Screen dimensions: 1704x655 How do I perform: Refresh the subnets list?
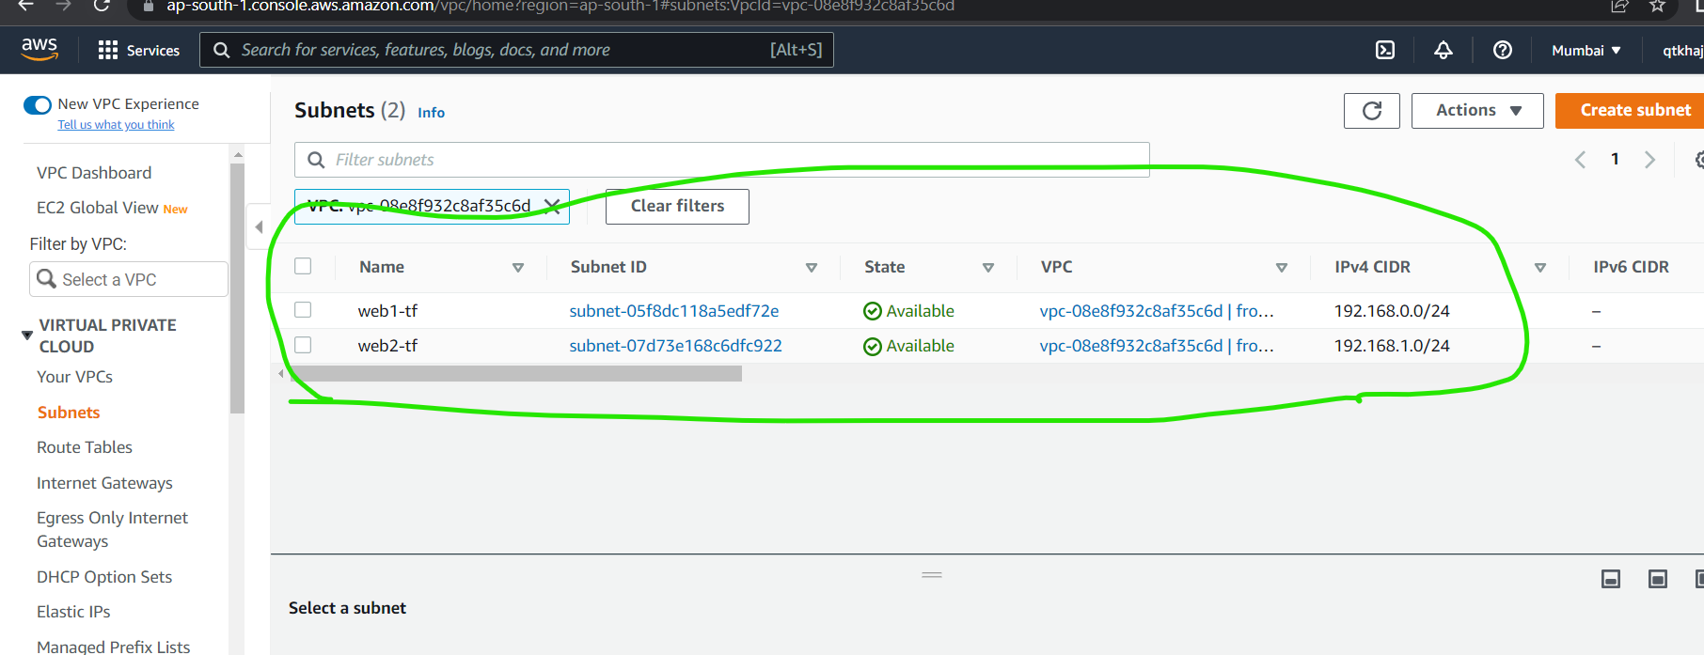(1372, 111)
